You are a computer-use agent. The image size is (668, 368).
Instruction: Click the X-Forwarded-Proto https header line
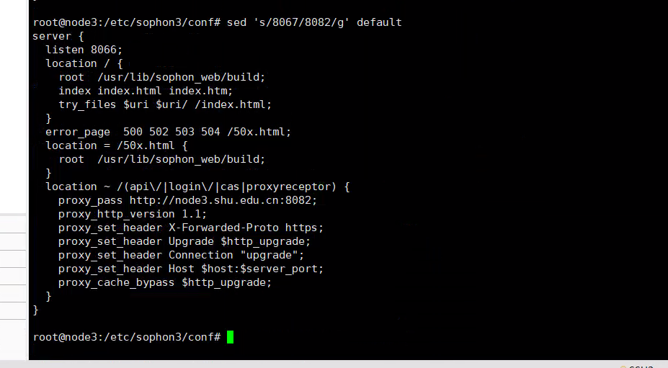[191, 228]
